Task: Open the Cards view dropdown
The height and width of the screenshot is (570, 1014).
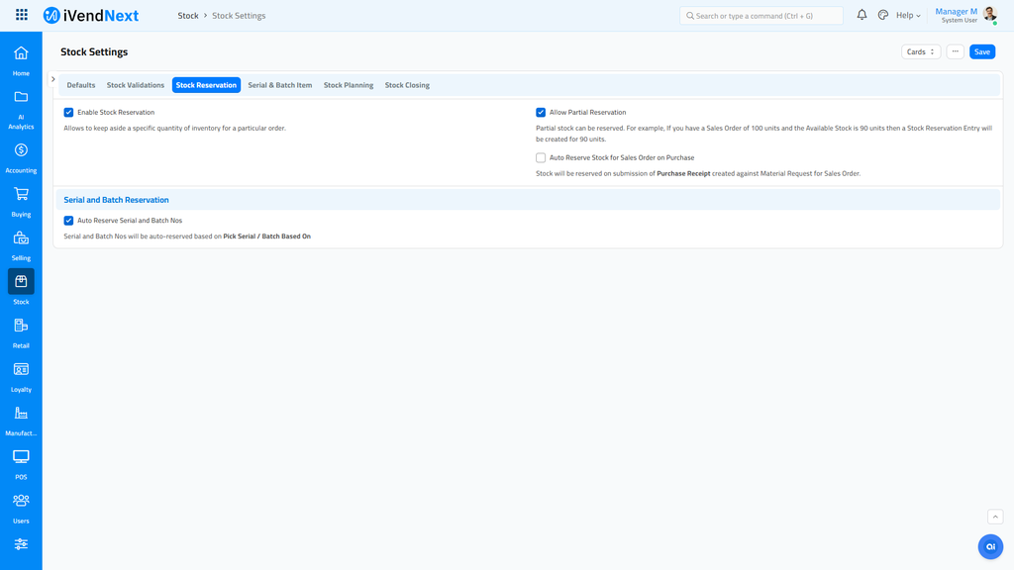Action: 920,51
